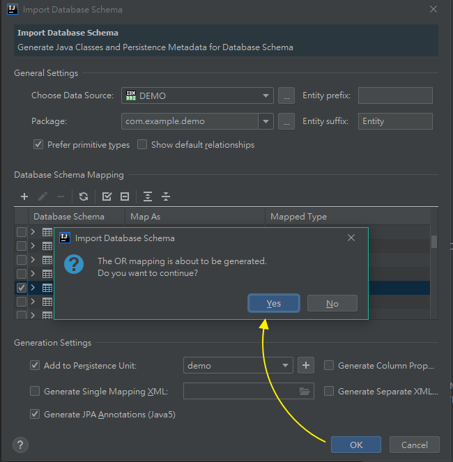The height and width of the screenshot is (462, 453).
Task: Enable Show default relationships checkbox
Action: point(142,145)
